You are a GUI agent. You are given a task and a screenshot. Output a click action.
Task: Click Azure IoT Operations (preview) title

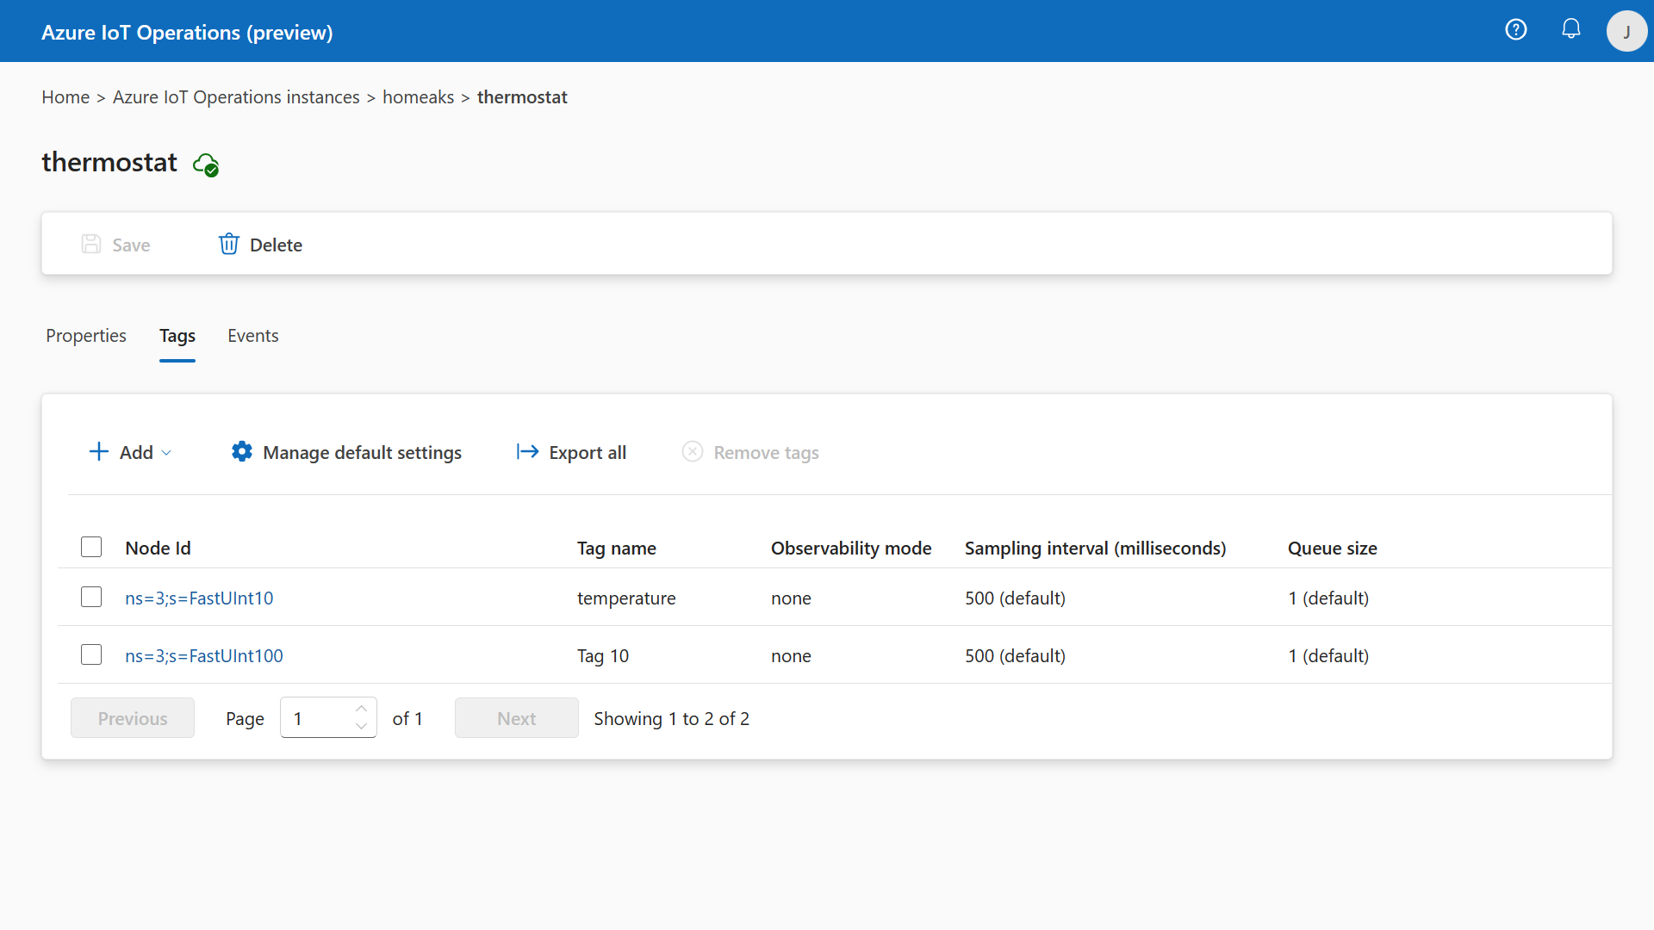point(187,33)
